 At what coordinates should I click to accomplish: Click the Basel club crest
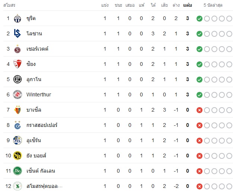pyautogui.click(x=17, y=110)
